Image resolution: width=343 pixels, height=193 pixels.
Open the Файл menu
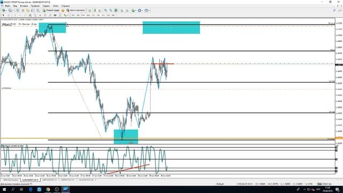8,6
